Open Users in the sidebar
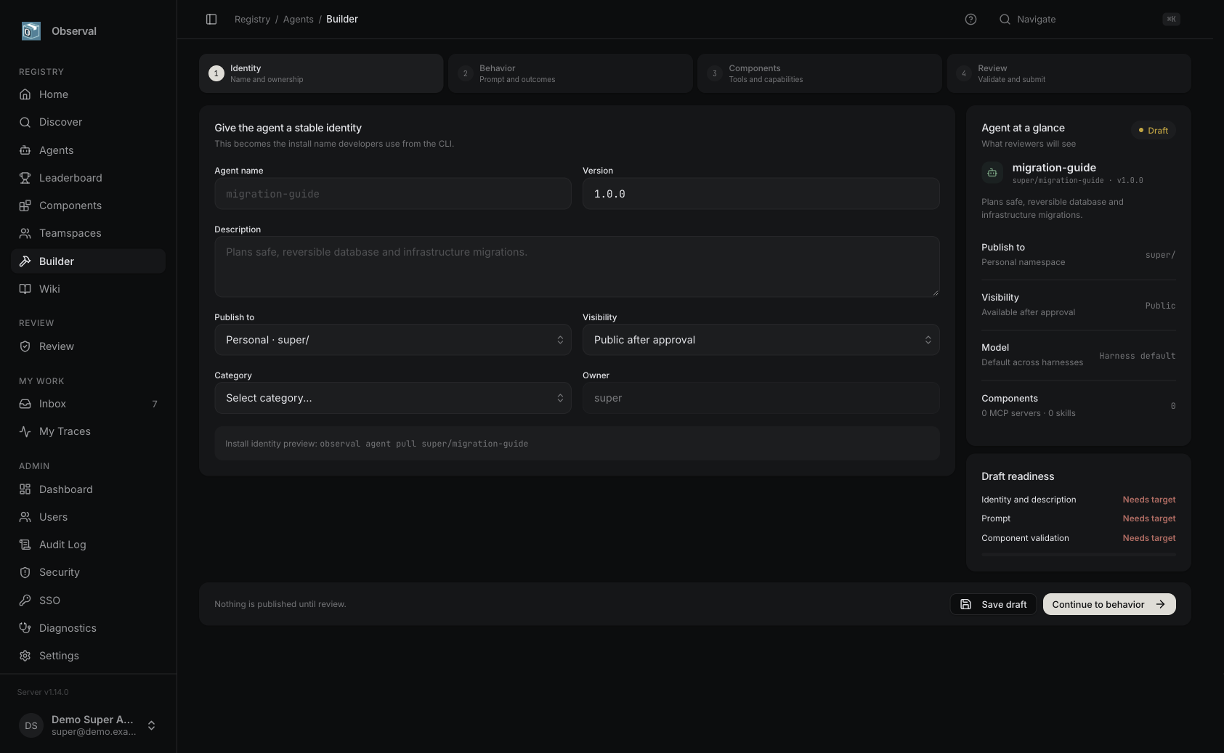1224x753 pixels. (x=88, y=517)
